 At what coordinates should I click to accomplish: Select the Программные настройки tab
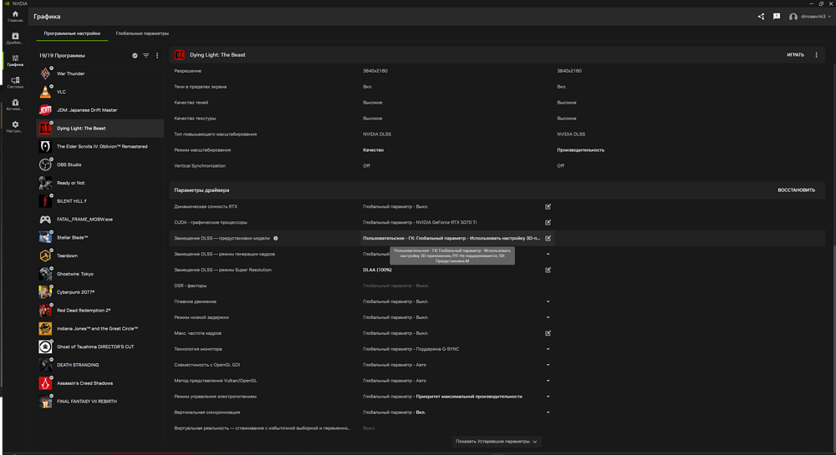[x=72, y=33]
